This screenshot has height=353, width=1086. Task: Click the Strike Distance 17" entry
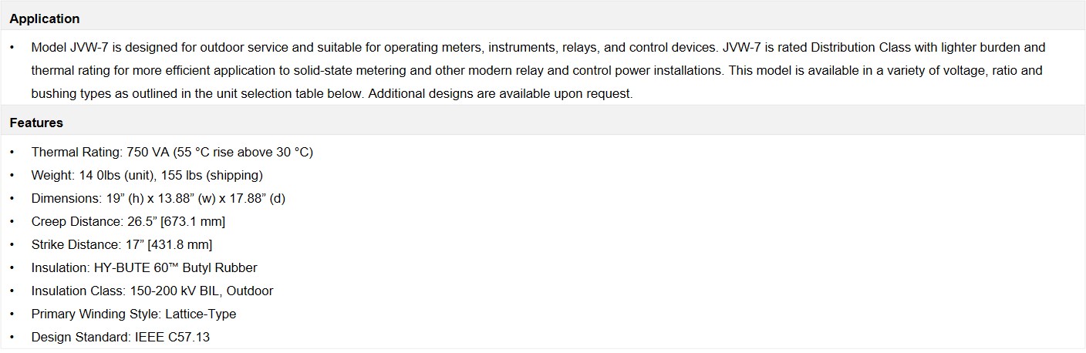(x=121, y=244)
